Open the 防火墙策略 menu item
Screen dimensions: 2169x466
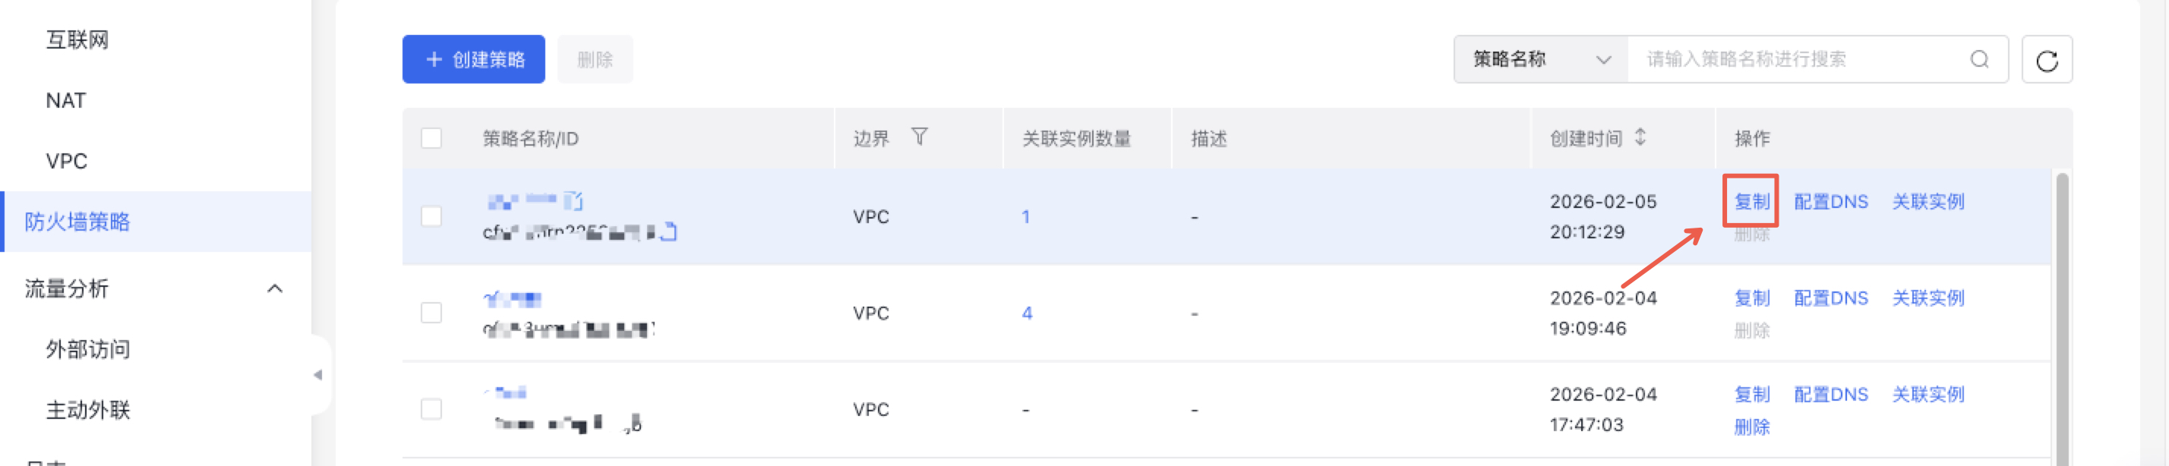tap(77, 222)
